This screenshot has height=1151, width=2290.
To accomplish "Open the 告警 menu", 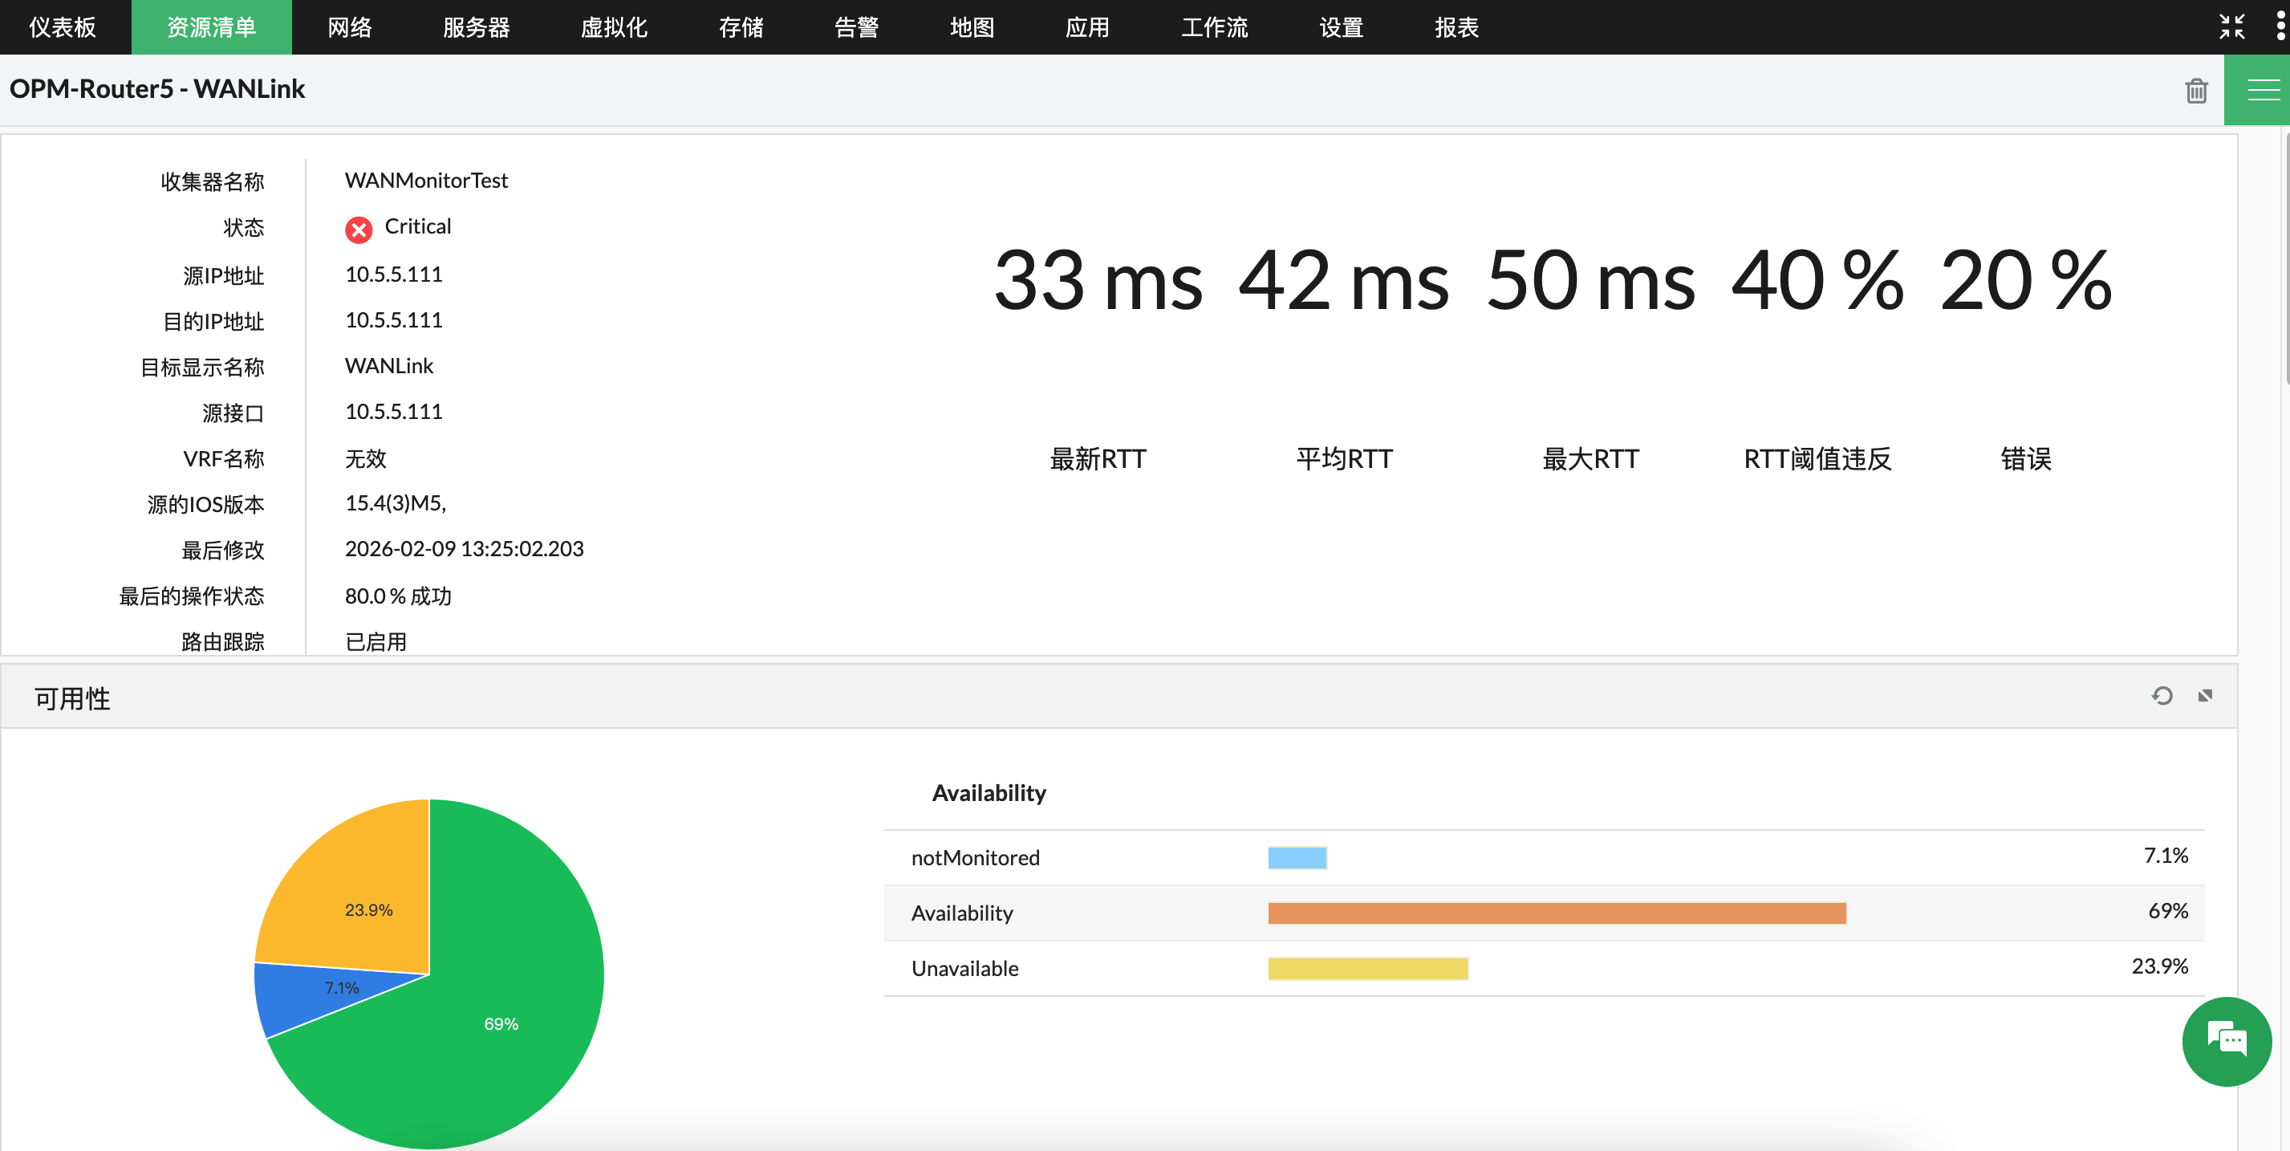I will (x=855, y=26).
